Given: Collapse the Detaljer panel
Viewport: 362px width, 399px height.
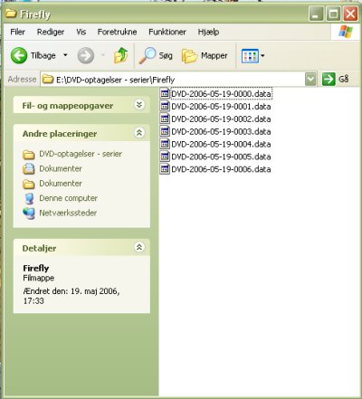Looking at the screenshot, I should tap(139, 247).
